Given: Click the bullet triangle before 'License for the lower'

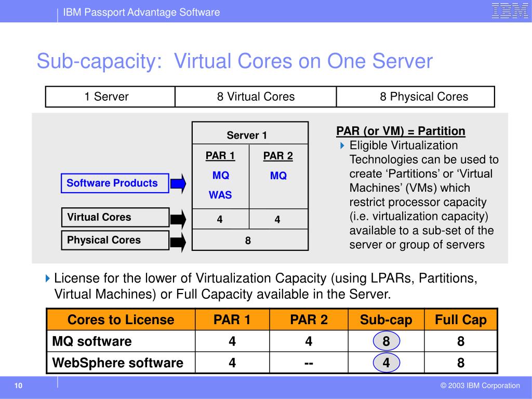Looking at the screenshot, I should (x=47, y=278).
